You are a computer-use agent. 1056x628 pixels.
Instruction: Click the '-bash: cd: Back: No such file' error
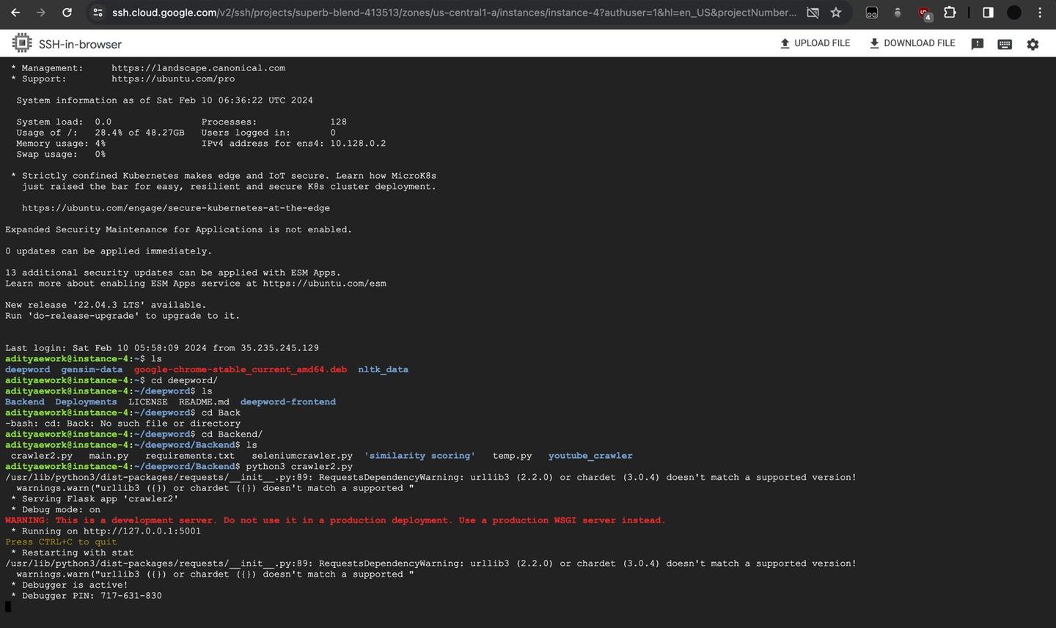pos(122,424)
